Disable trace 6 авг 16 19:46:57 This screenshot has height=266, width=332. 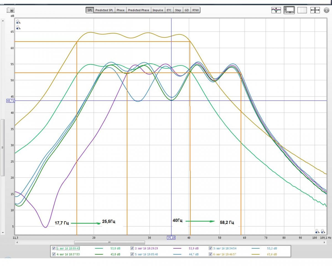coord(211,254)
